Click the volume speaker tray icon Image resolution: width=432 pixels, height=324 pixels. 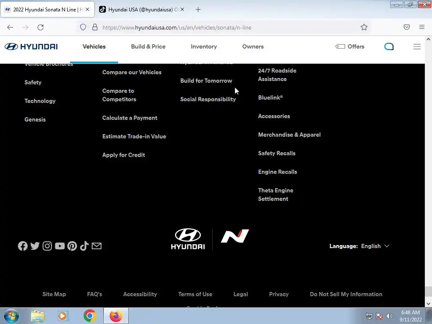[x=389, y=316]
